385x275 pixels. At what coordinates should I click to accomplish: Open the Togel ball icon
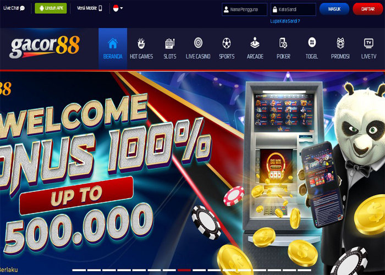click(x=312, y=42)
